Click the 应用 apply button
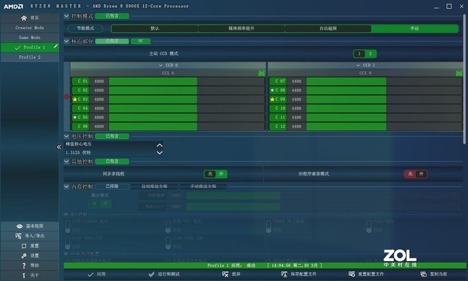 point(97,273)
